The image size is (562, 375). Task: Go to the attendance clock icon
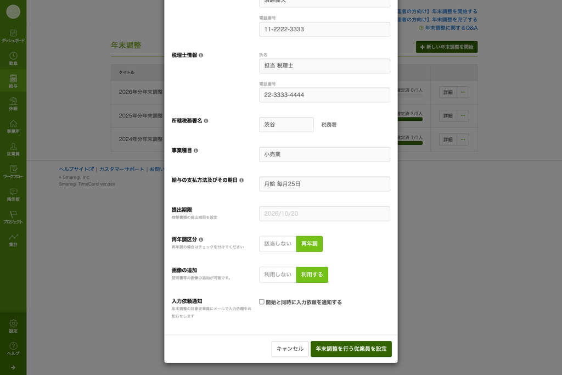pyautogui.click(x=13, y=58)
